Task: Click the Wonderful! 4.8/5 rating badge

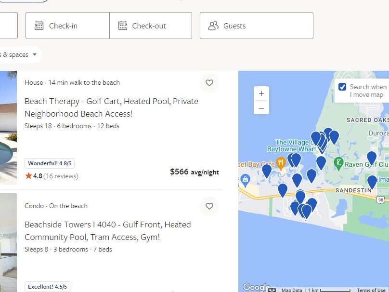Action: (x=50, y=163)
